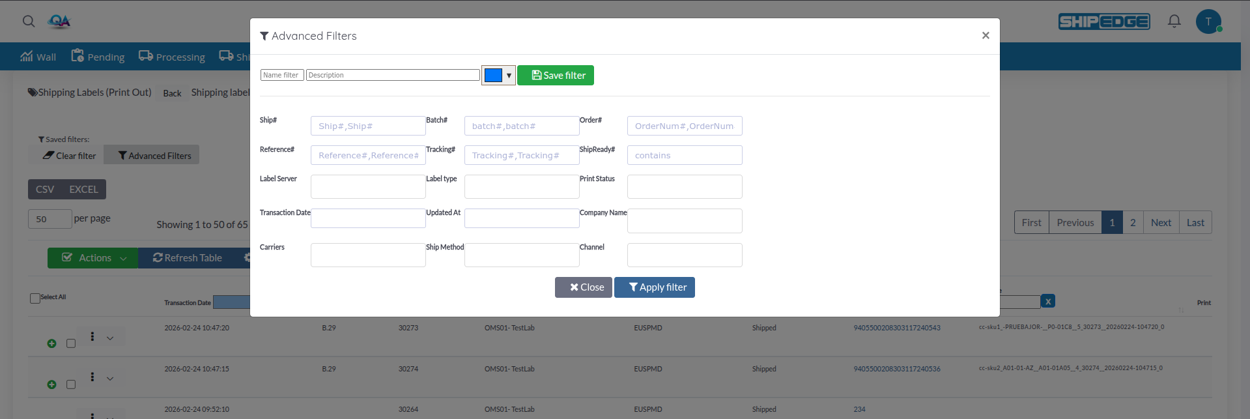The image size is (1250, 419).
Task: Expand first row chevron arrow
Action: pos(110,338)
